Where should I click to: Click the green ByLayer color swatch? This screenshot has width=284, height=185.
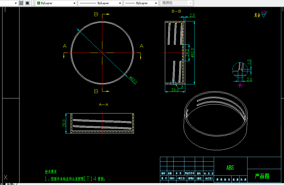(x=39, y=3)
